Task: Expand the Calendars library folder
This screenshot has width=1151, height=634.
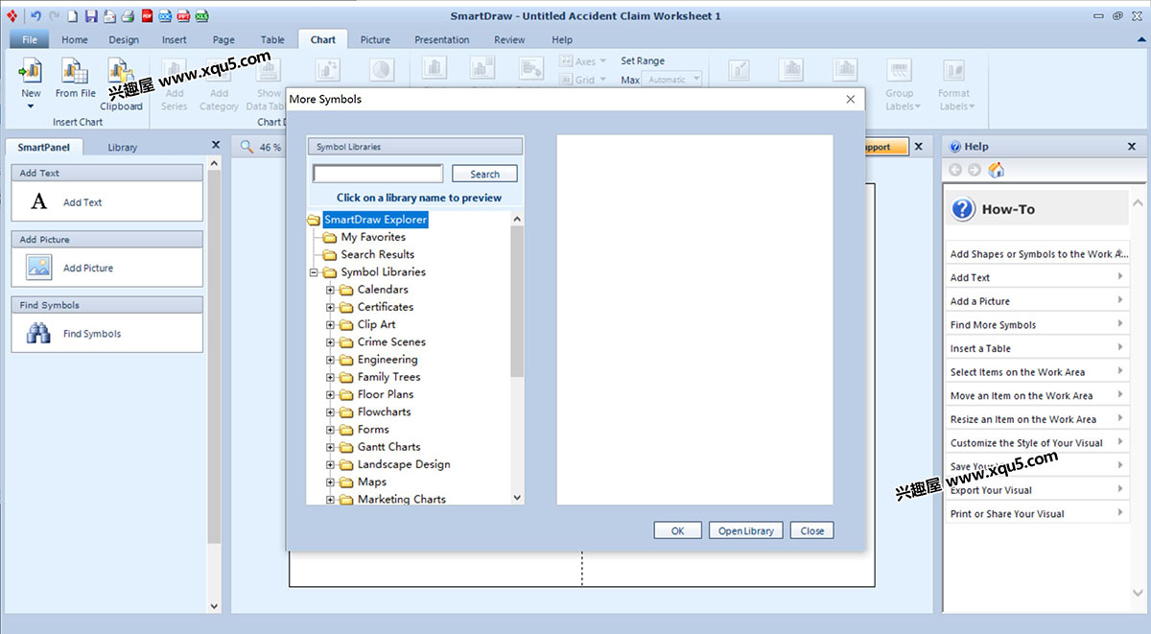Action: [x=331, y=290]
